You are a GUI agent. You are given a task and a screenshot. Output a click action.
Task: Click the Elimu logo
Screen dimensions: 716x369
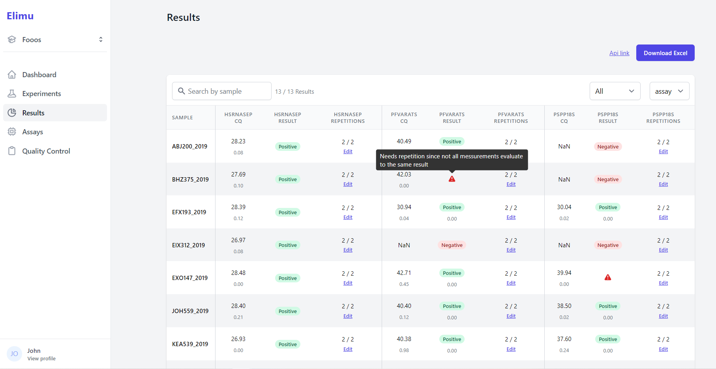point(20,16)
